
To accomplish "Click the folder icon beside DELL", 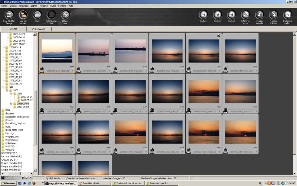I will 3,110.
